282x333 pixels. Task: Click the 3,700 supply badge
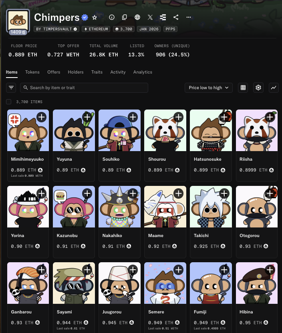click(124, 29)
